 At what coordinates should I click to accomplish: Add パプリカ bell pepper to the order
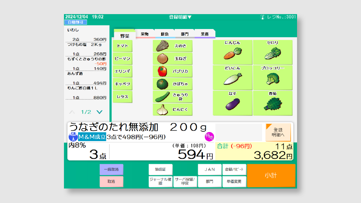coord(172,71)
